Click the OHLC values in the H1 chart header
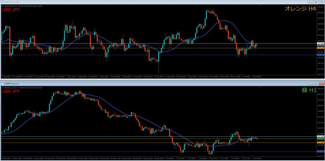This screenshot has width=325, height=161. [x=30, y=88]
